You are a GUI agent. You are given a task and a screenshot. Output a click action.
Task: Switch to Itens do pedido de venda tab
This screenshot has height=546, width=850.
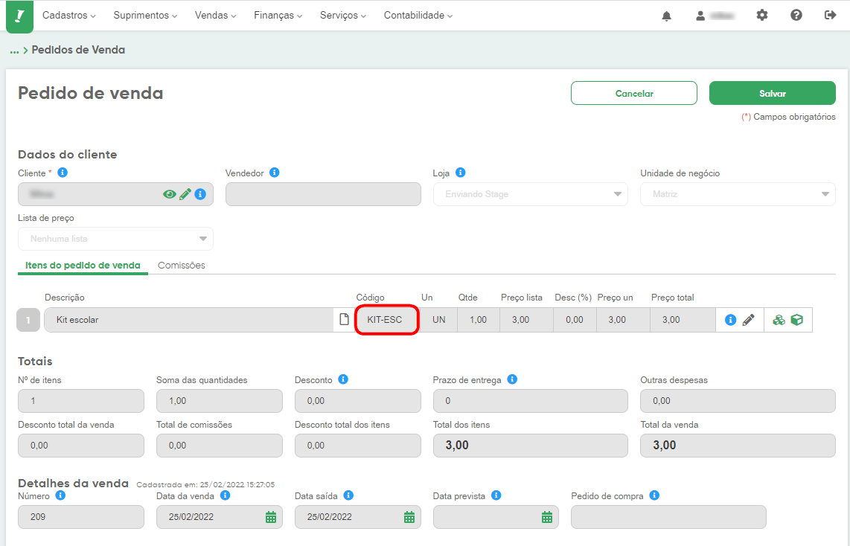click(x=83, y=266)
